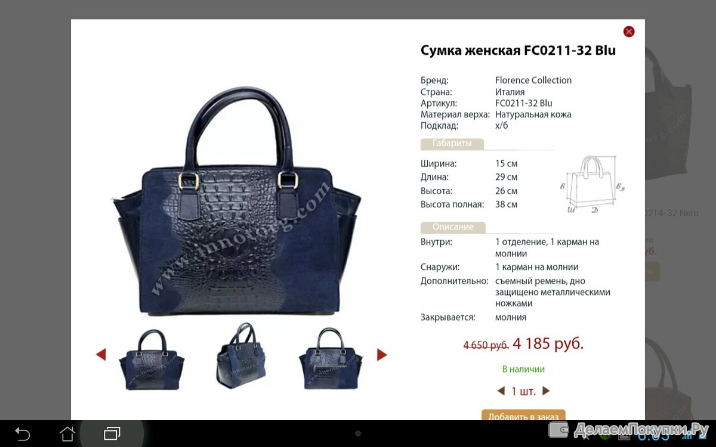This screenshot has height=447, width=716.
Task: Click the ДелаемПокупки.Ру wallet logo icon
Action: [559, 430]
